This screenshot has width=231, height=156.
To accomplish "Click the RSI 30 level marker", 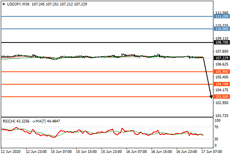I will tap(216, 139).
